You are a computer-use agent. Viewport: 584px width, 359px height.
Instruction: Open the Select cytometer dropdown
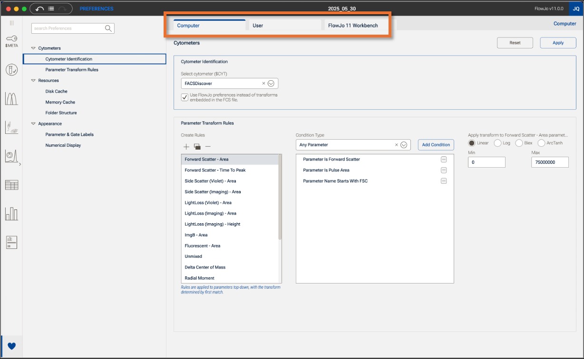[271, 84]
